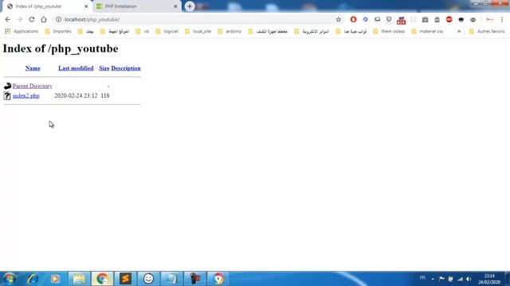The image size is (510, 286).
Task: Show hidden system tray icons
Action: click(433, 279)
